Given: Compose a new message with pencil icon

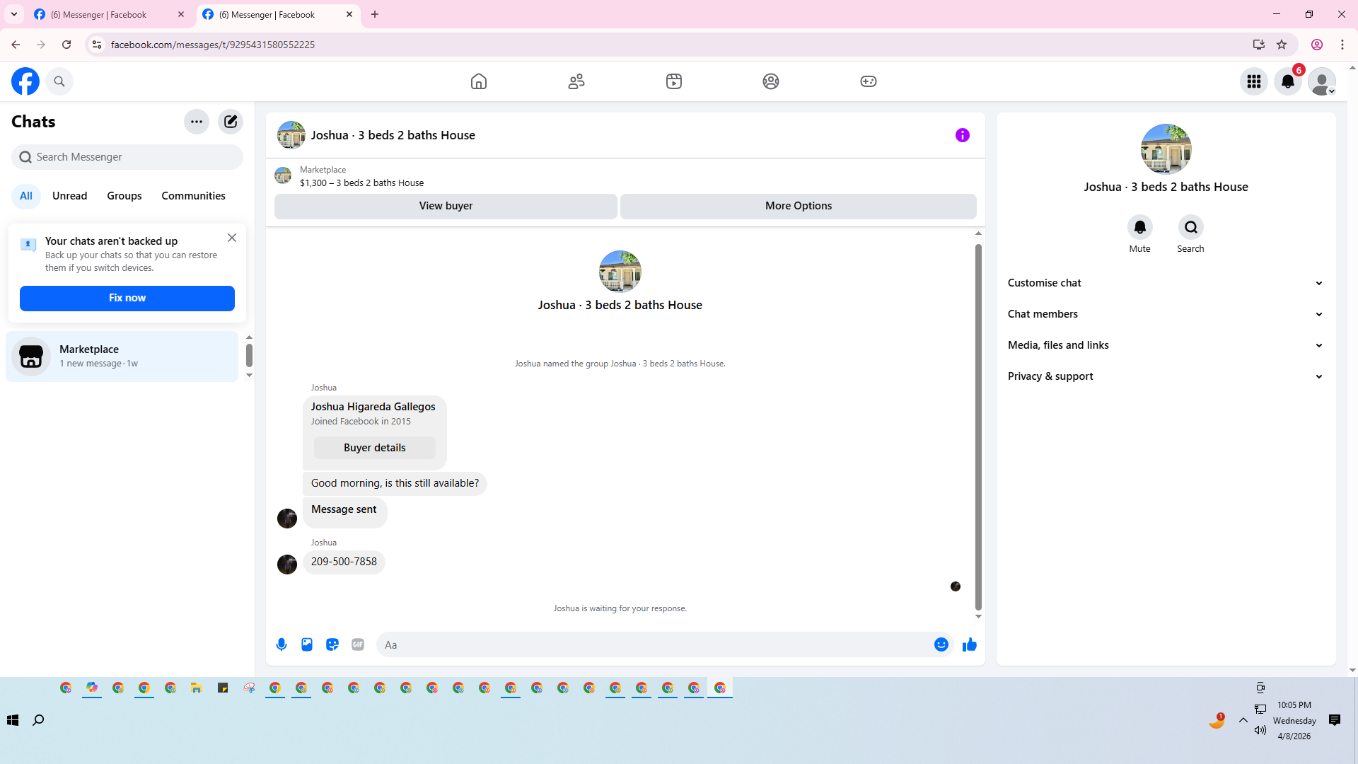Looking at the screenshot, I should click(x=231, y=122).
